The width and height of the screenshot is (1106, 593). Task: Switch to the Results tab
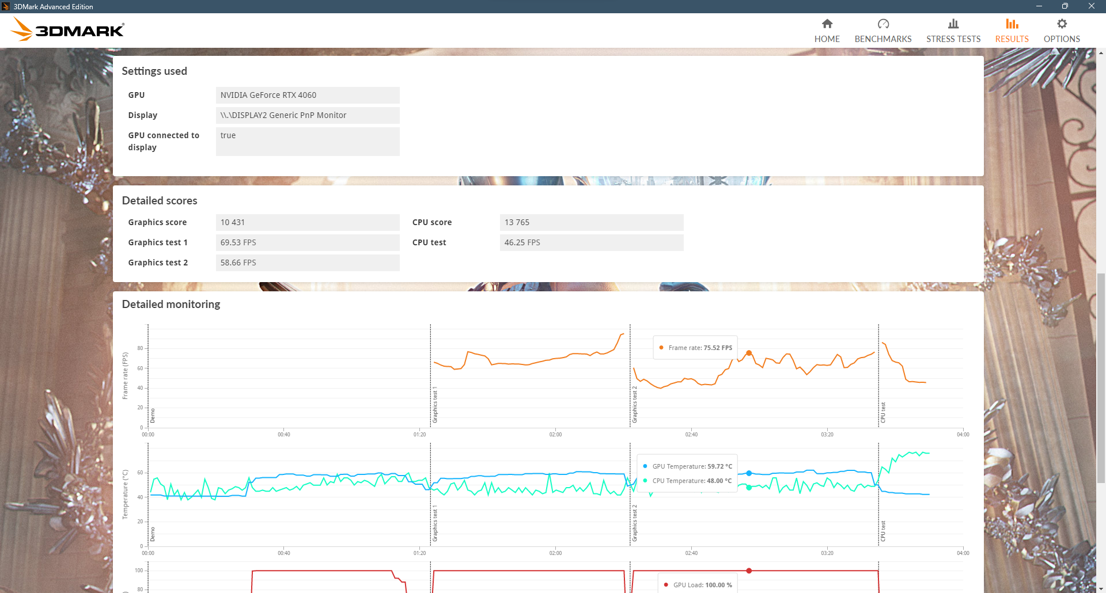(x=1012, y=31)
